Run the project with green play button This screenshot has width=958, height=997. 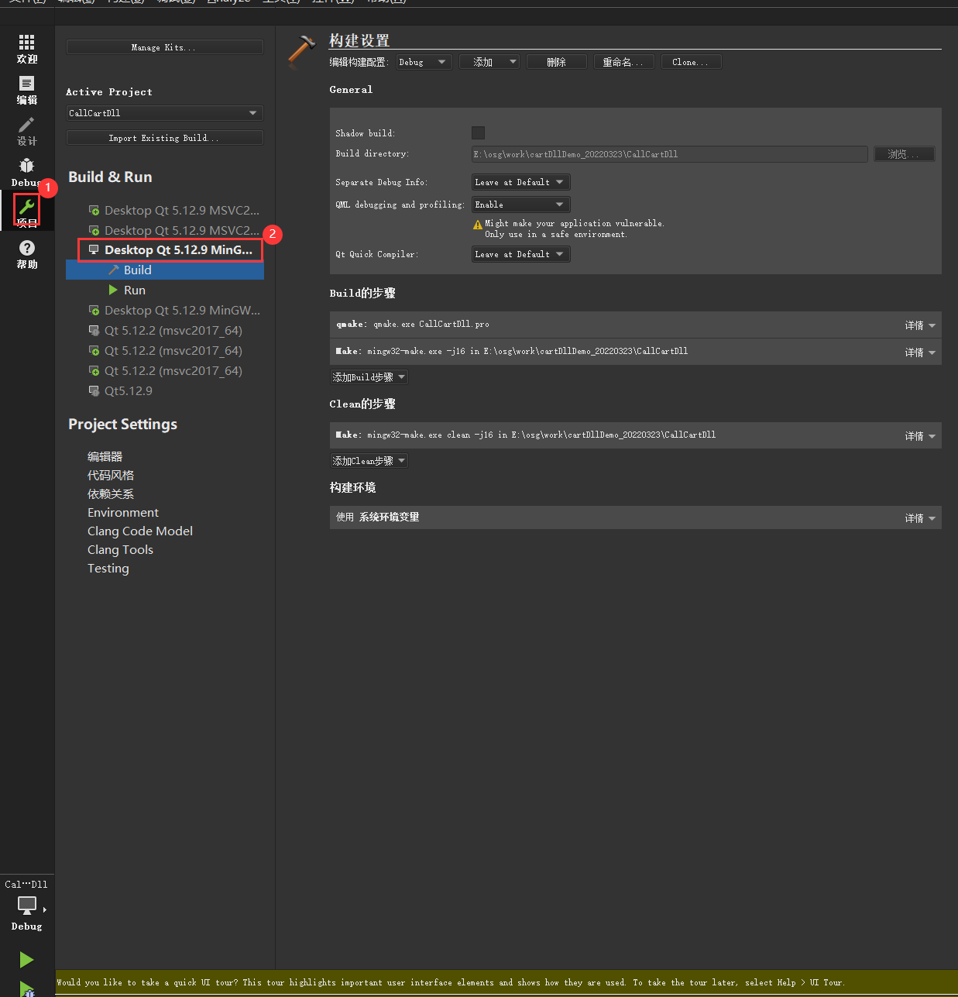(x=26, y=960)
